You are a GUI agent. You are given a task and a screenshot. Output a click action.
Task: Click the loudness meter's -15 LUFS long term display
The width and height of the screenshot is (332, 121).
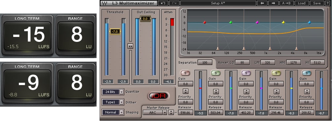click(27, 36)
